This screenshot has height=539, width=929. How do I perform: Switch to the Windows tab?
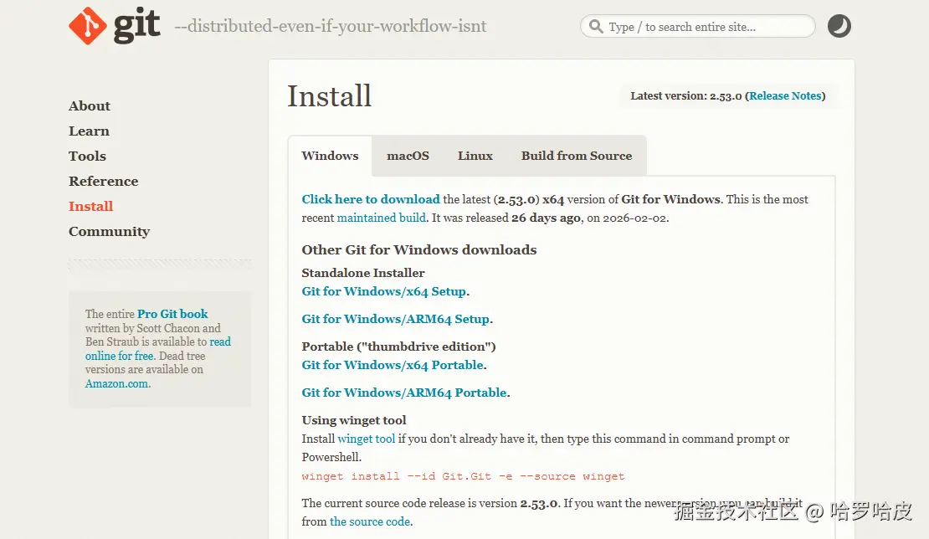pyautogui.click(x=330, y=156)
